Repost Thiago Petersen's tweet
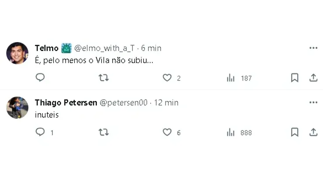Image resolution: width=323 pixels, height=181 pixels. pyautogui.click(x=103, y=132)
